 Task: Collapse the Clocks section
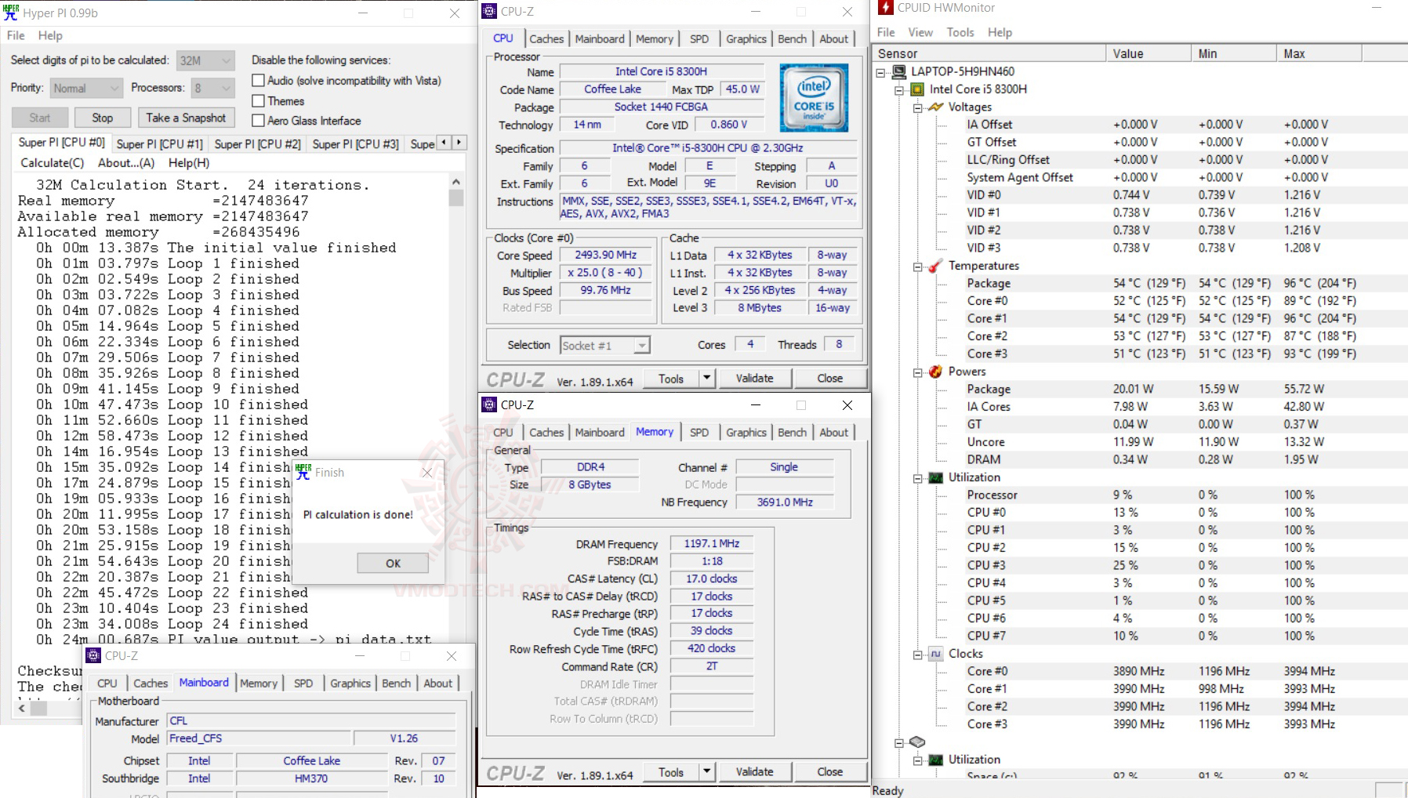tap(917, 655)
